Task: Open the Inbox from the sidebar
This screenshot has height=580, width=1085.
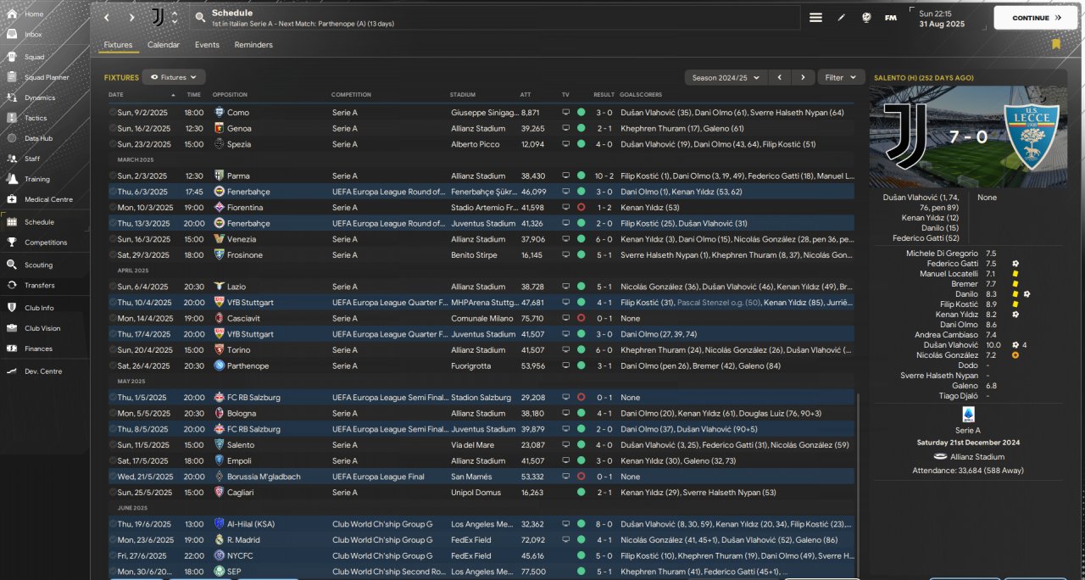Action: (32, 35)
